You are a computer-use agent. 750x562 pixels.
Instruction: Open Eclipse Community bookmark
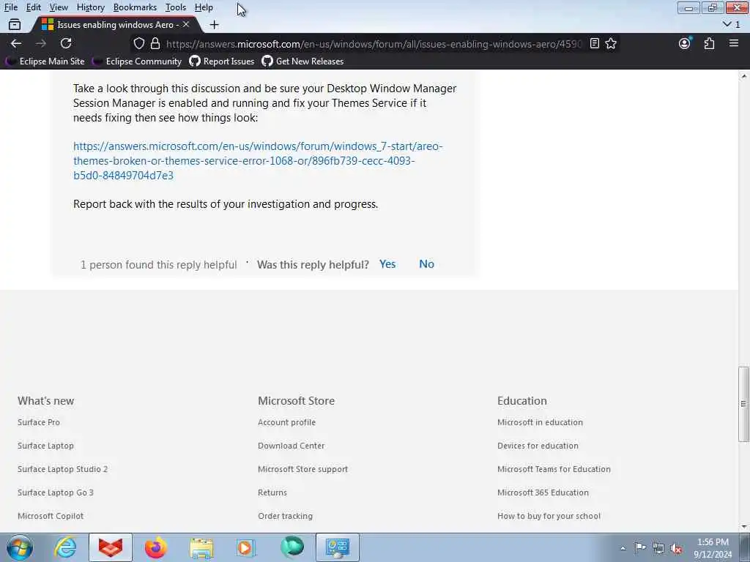tap(138, 61)
